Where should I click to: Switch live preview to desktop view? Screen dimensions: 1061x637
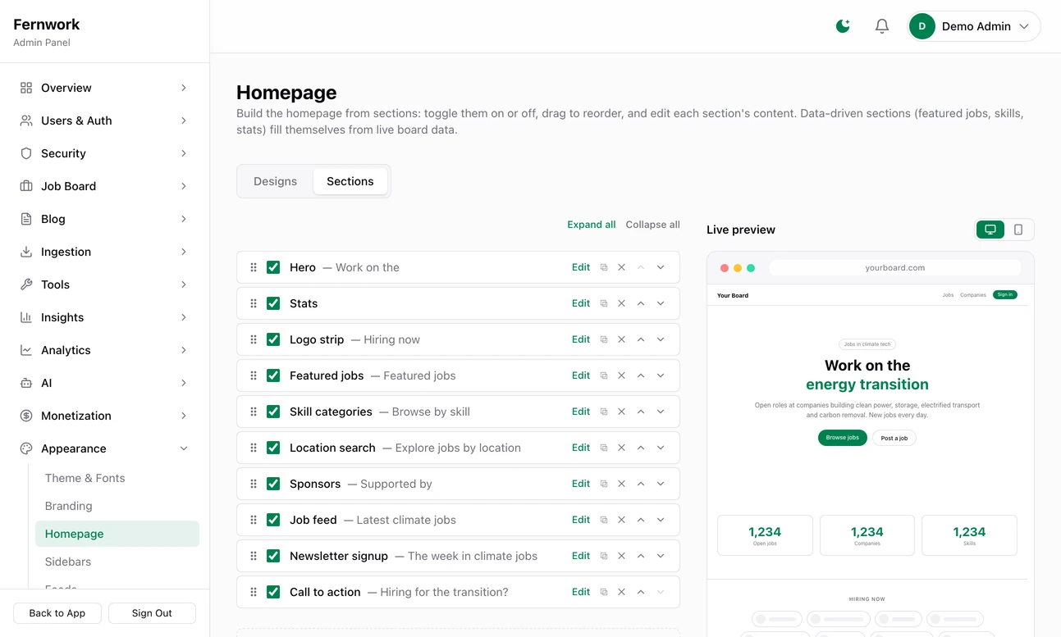pyautogui.click(x=990, y=230)
